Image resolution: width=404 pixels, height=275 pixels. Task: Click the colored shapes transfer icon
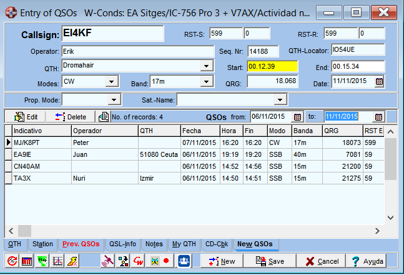pyautogui.click(x=123, y=261)
